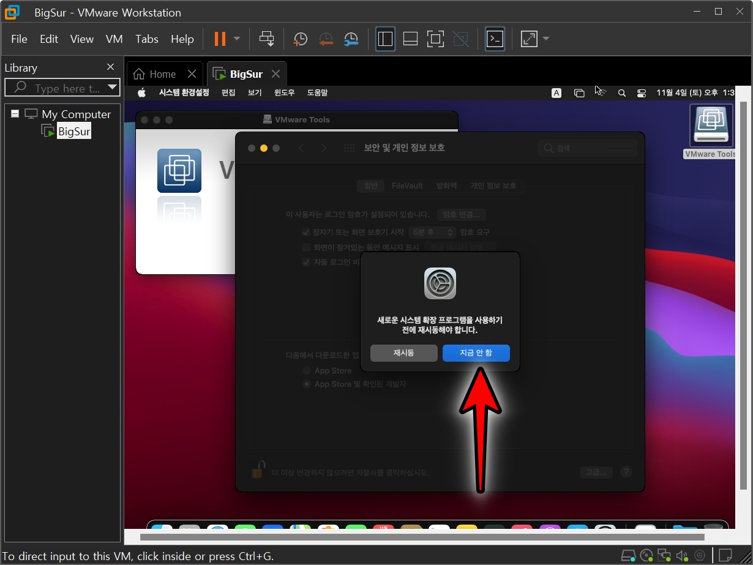753x565 pixels.
Task: Revert VM to previous snapshot
Action: click(326, 39)
